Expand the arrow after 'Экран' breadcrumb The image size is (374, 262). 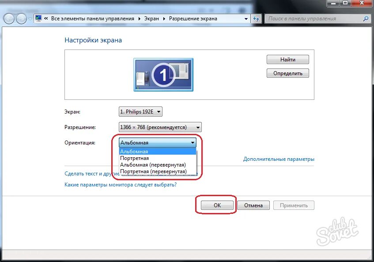point(164,19)
